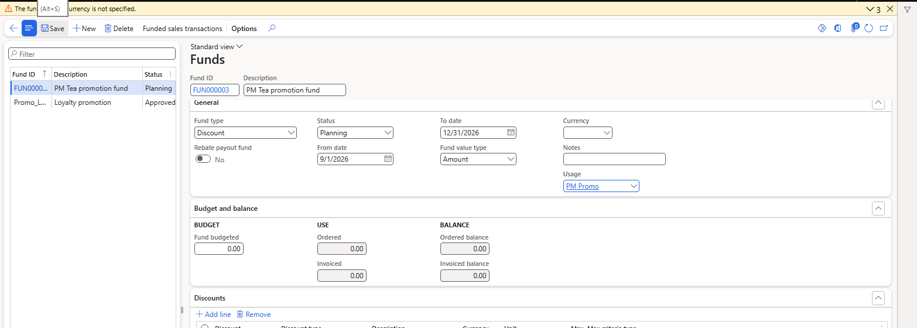Open the From date calendar picker
The image size is (917, 328).
pos(388,159)
